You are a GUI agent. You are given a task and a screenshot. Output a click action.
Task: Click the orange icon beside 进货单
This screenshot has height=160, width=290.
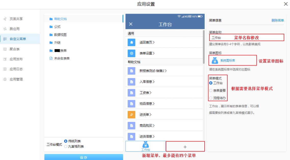pyautogui.click(x=131, y=115)
